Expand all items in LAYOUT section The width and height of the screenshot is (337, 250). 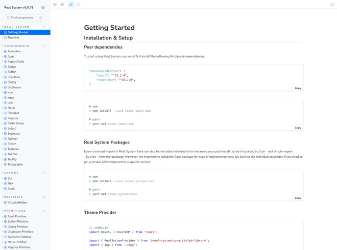[x=44, y=173]
